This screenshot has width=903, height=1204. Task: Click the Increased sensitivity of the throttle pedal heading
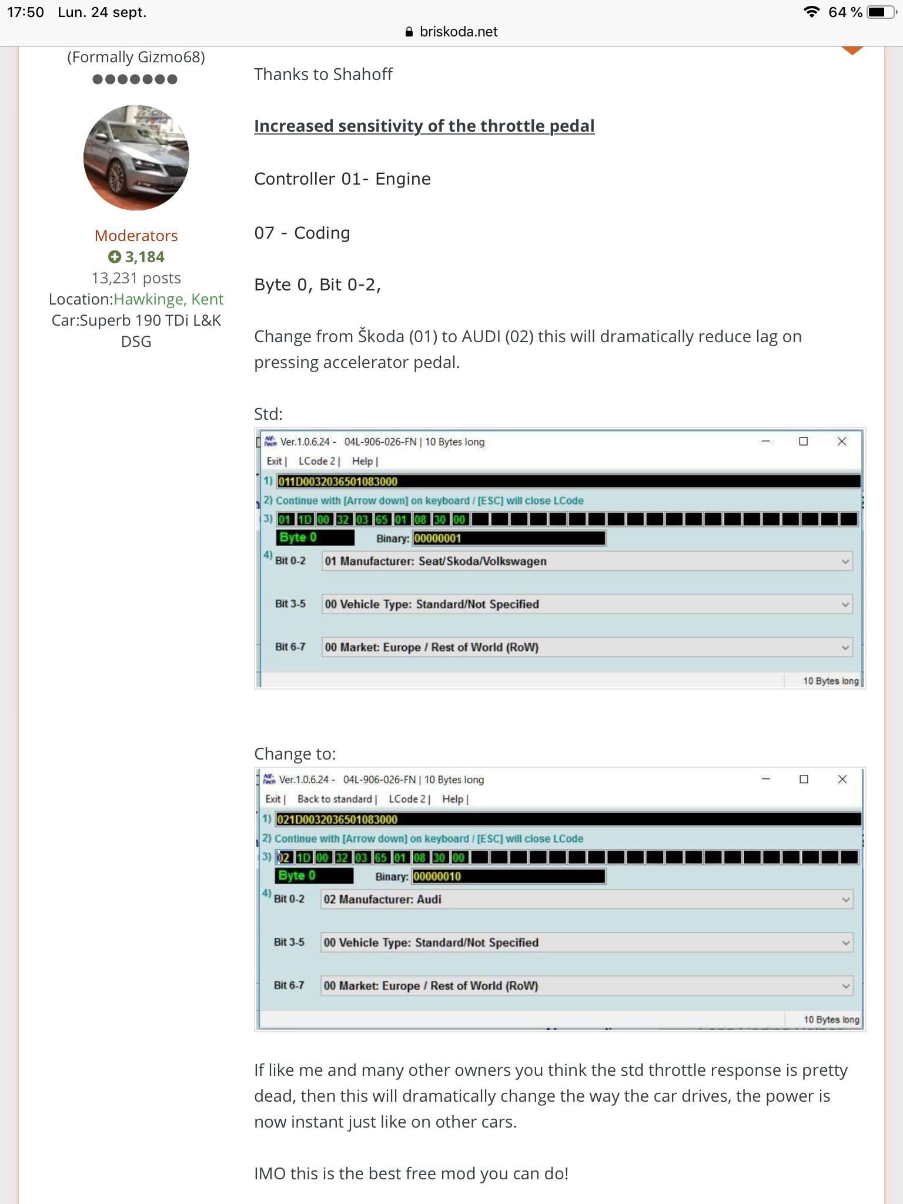point(424,126)
